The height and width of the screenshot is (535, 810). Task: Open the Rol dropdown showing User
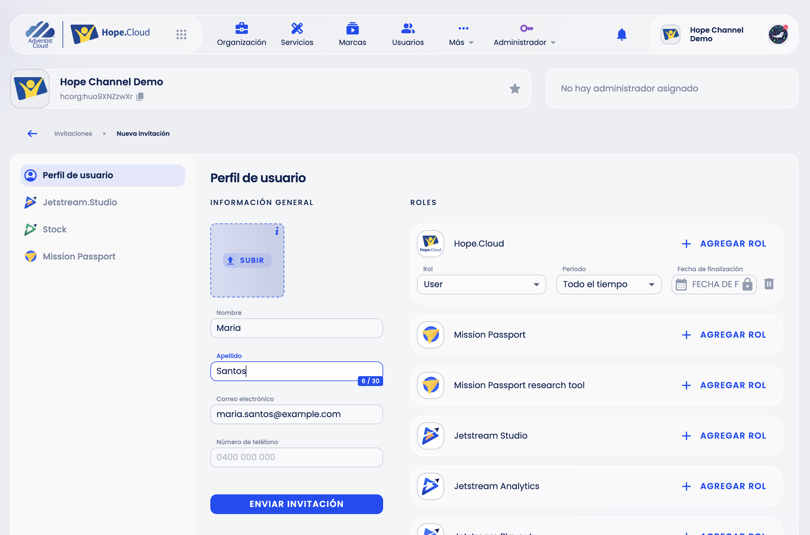pyautogui.click(x=481, y=284)
